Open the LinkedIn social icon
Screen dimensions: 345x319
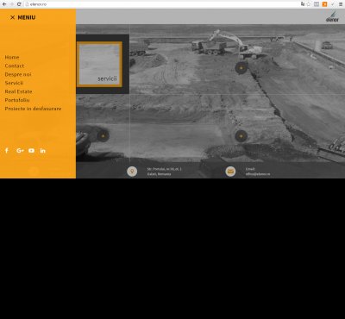(42, 151)
